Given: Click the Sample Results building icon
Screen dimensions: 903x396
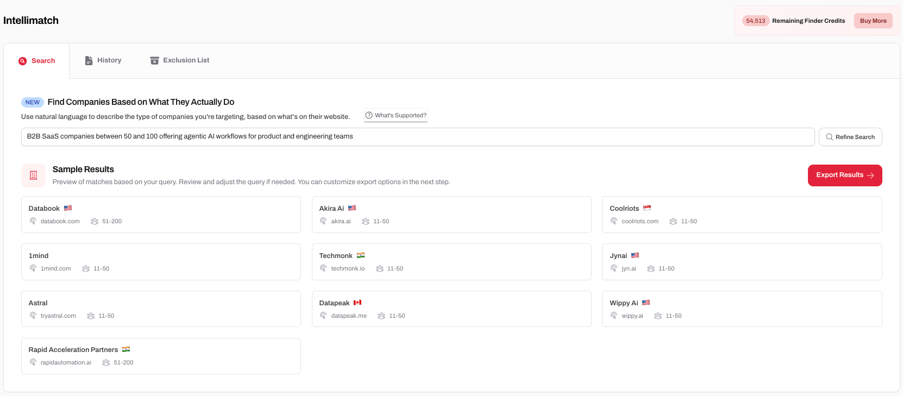Looking at the screenshot, I should pos(33,175).
